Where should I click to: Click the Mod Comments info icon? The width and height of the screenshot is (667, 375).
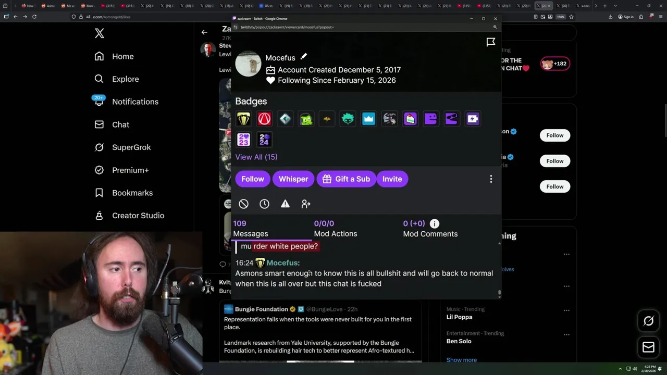[x=435, y=223]
